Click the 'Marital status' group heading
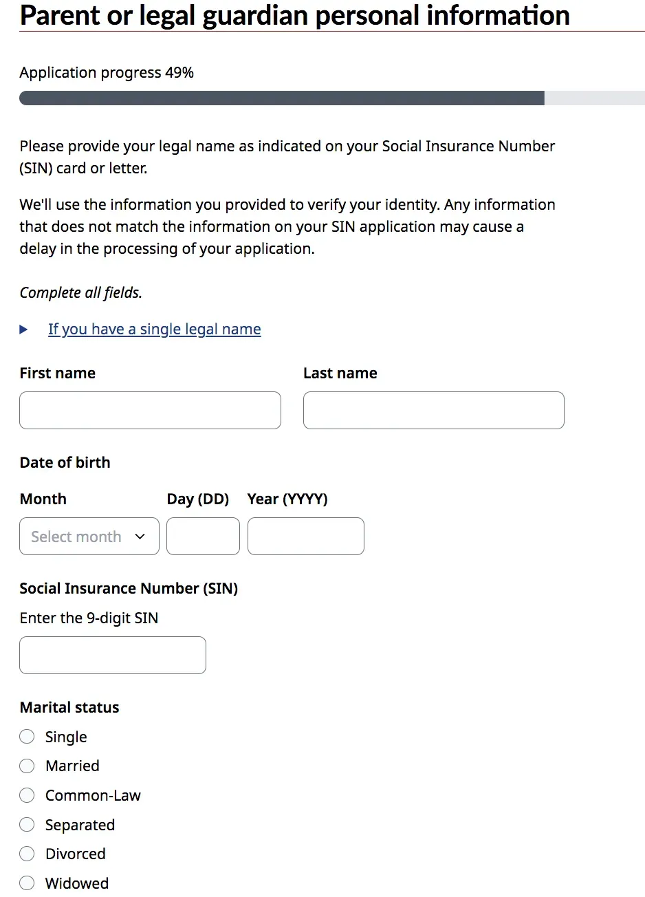Image resolution: width=645 pixels, height=897 pixels. [69, 708]
